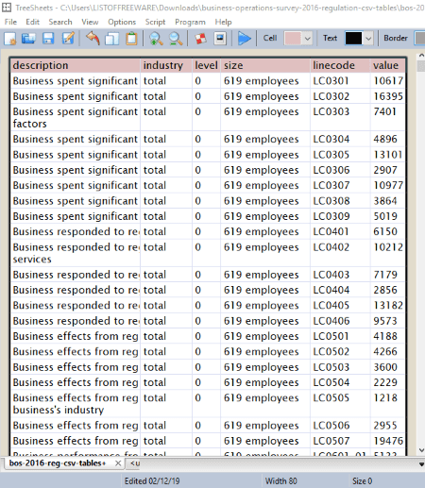The image size is (425, 488).
Task: Select the LC0301 linecode cell
Action: pyautogui.click(x=340, y=81)
